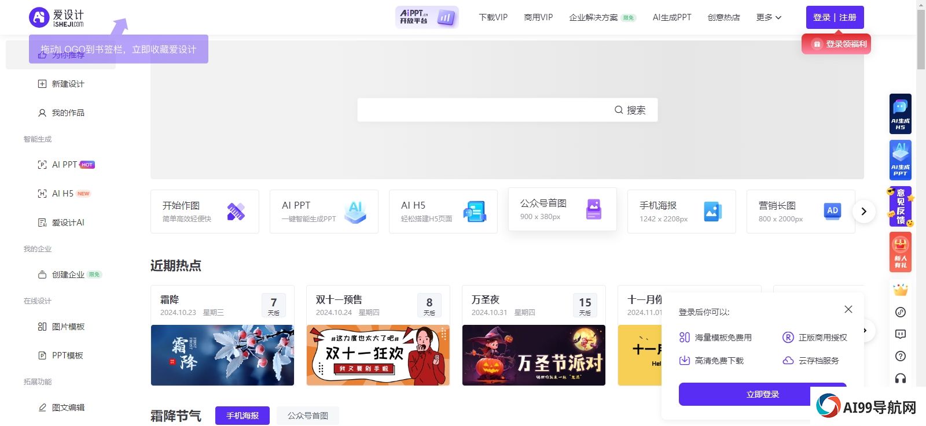Open AI PPT 一键智能生成PPT card
Image resolution: width=926 pixels, height=426 pixels.
(x=324, y=212)
